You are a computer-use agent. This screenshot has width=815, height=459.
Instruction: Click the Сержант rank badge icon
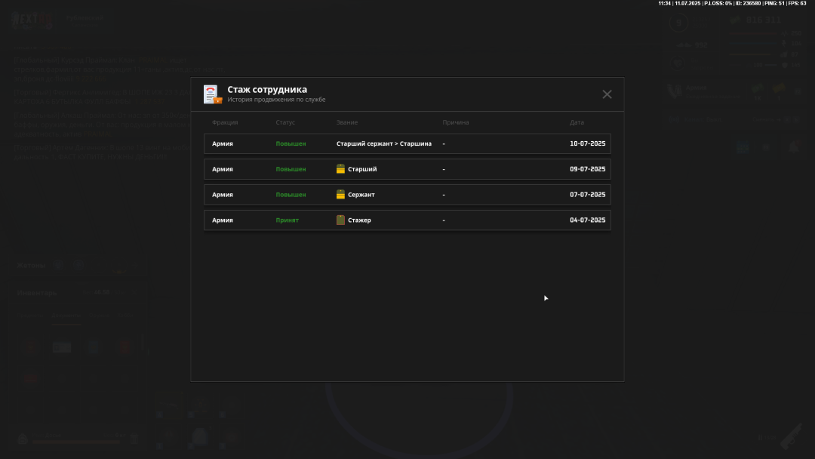(340, 195)
